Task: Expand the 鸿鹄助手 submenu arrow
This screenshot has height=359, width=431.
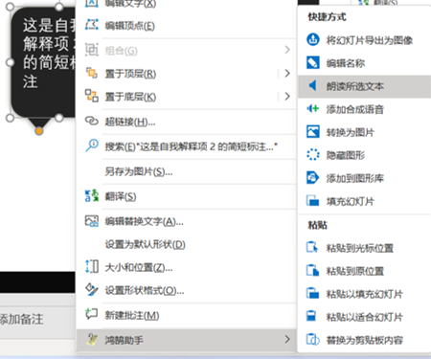Action: click(x=287, y=339)
